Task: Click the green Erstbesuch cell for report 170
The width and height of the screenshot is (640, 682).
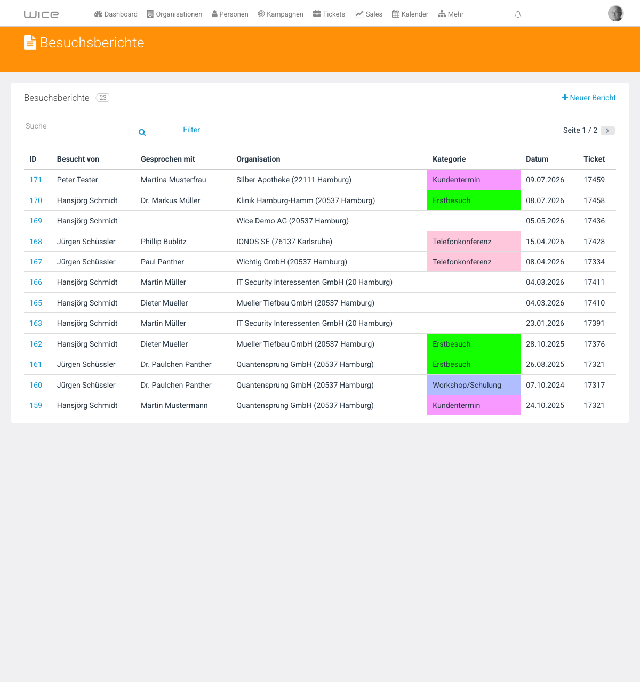Action: (x=474, y=200)
